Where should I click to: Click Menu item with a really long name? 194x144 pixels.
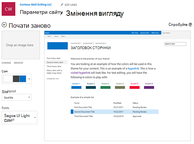[x=54, y=72]
